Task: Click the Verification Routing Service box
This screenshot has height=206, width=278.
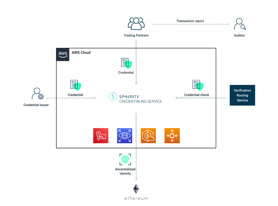Action: pyautogui.click(x=242, y=95)
